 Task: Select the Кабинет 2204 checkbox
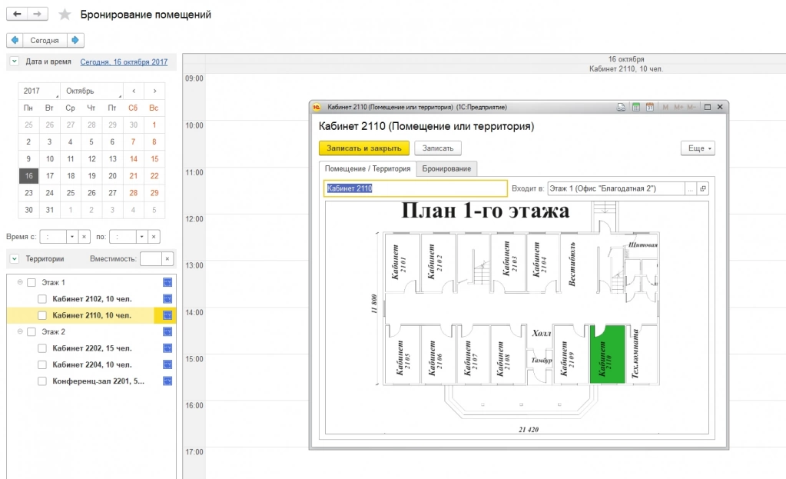click(x=42, y=364)
